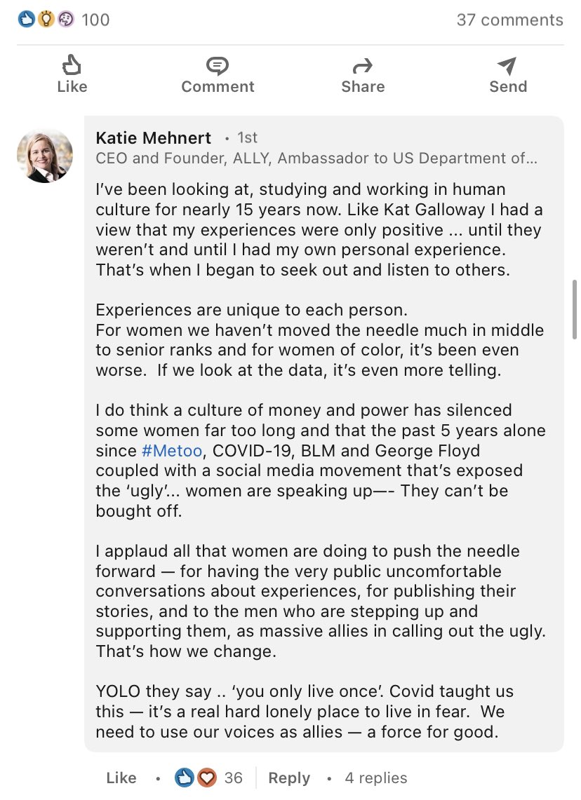The width and height of the screenshot is (581, 800).
Task: Open the Comment speech bubble icon
Action: click(x=218, y=66)
